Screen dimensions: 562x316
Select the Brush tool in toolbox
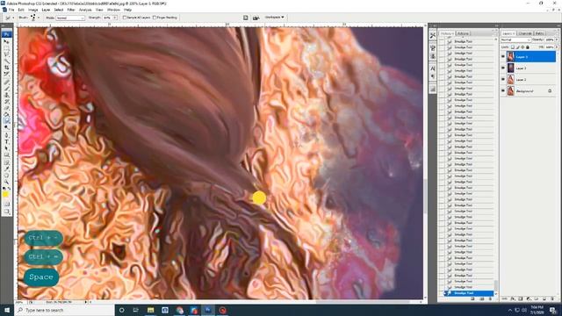point(7,89)
